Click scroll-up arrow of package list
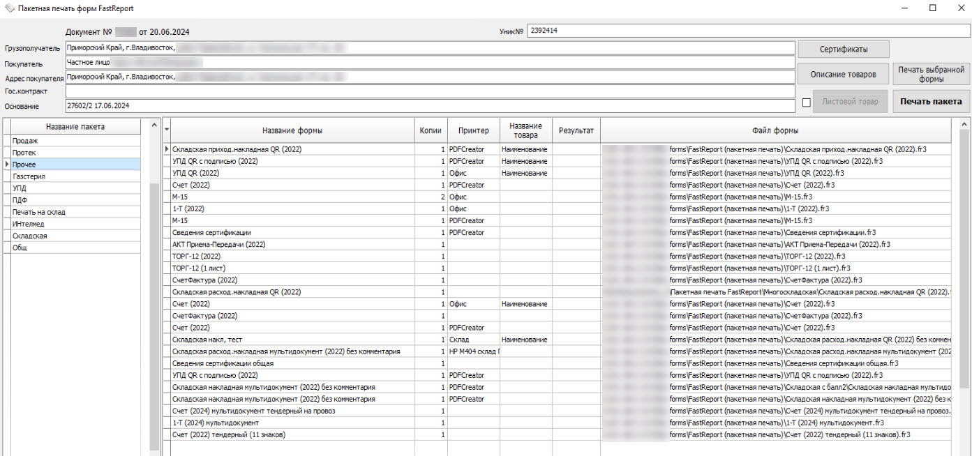The image size is (972, 456). click(x=155, y=124)
